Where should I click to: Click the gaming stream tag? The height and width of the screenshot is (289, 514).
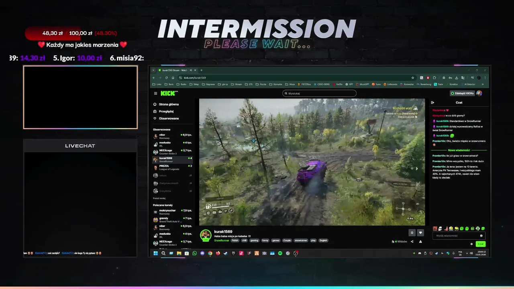point(254,240)
